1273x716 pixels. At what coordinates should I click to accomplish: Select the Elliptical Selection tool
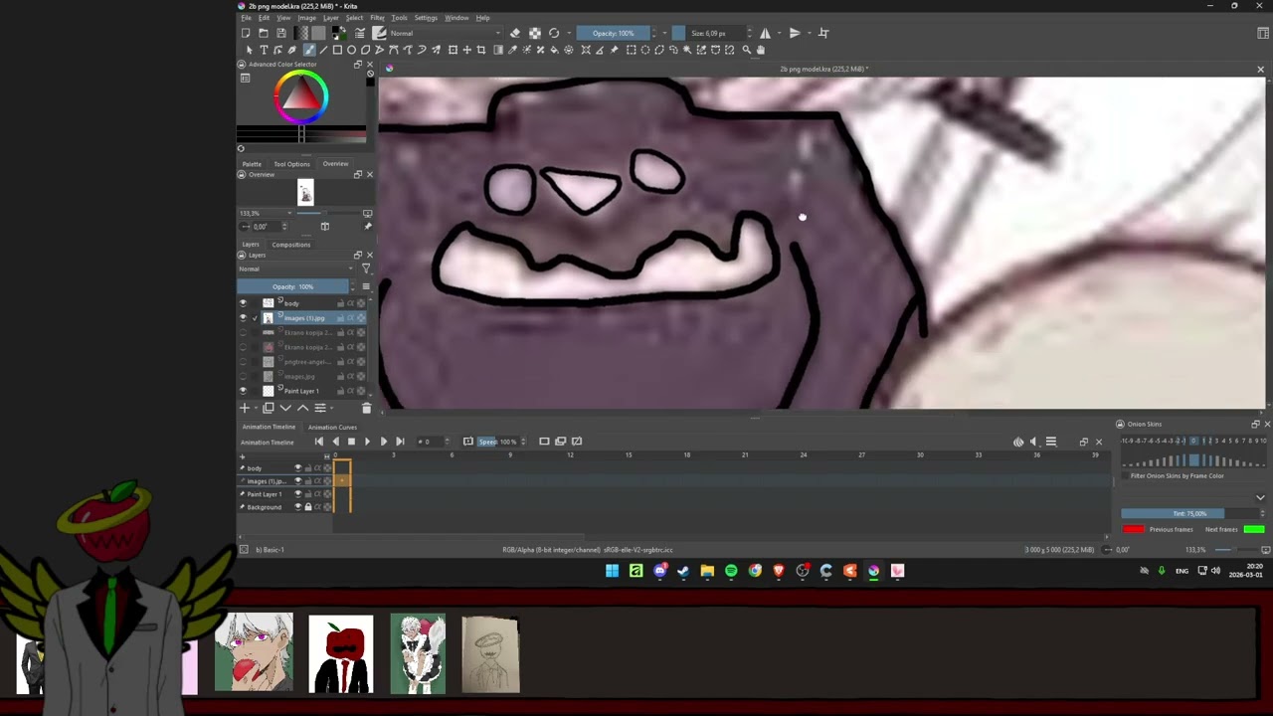644,50
